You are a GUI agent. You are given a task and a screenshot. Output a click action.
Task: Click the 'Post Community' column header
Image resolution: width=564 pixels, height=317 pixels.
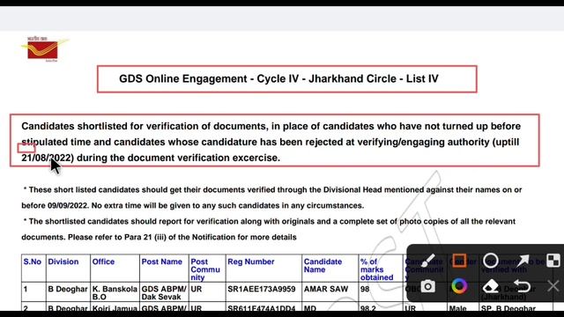point(205,269)
